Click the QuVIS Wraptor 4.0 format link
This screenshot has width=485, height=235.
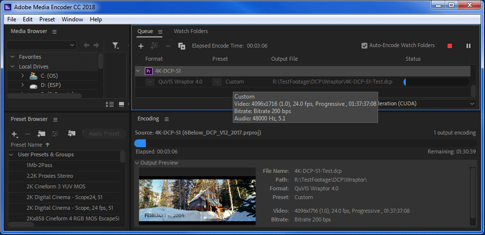click(x=180, y=82)
